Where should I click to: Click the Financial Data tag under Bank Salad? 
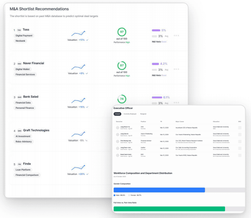23,103
